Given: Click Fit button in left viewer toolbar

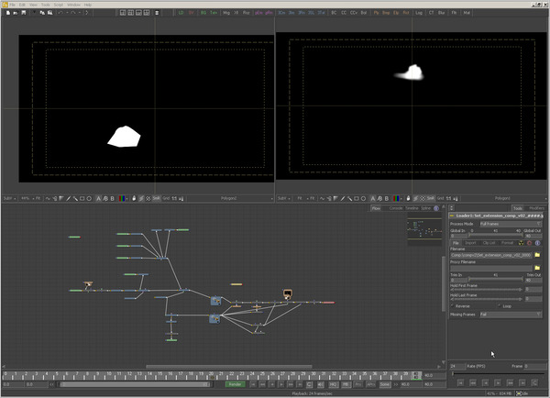Looking at the screenshot, I should point(38,199).
